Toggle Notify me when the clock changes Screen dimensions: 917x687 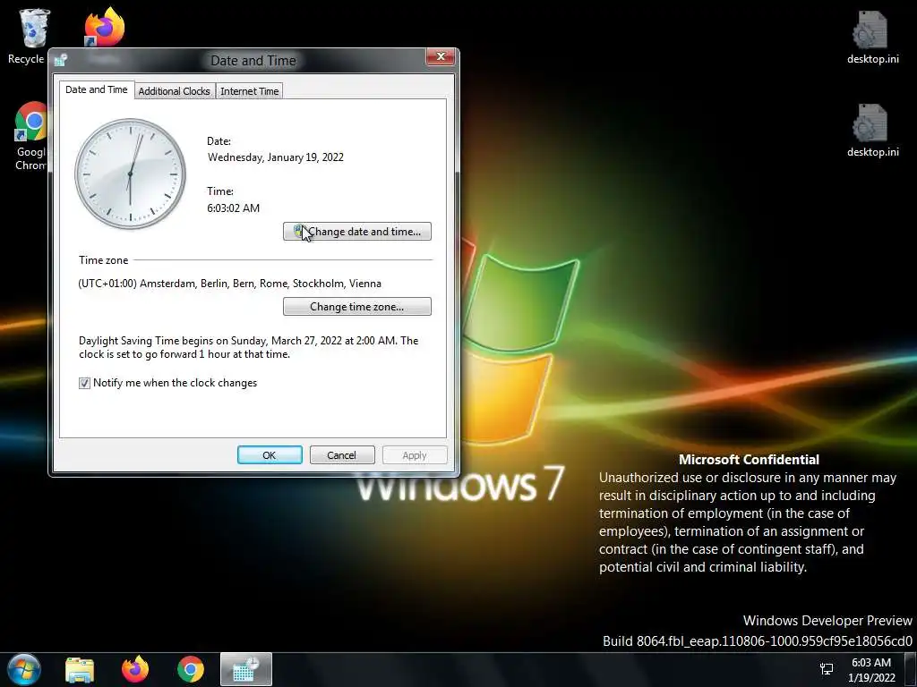click(x=84, y=383)
